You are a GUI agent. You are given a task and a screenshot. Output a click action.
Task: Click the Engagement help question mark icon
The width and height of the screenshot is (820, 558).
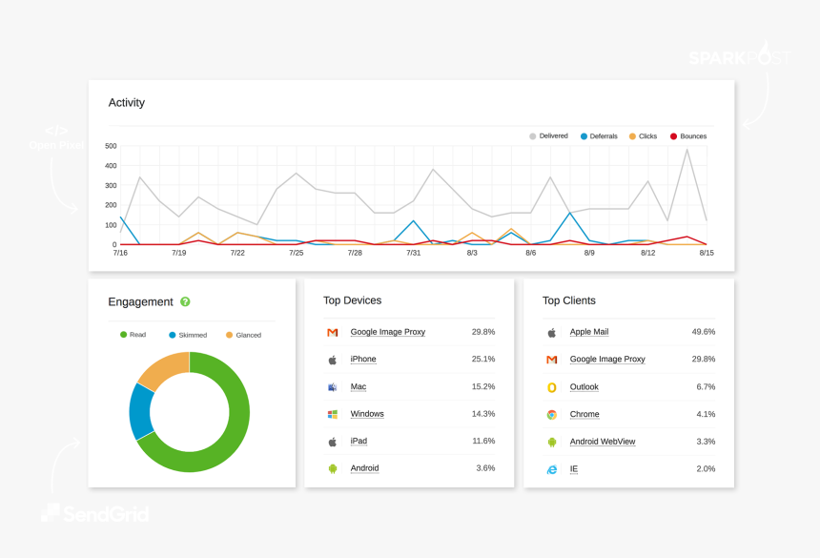(185, 301)
